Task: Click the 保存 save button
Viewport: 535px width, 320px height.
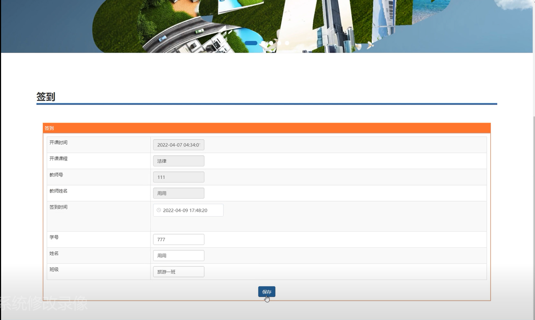Action: click(266, 292)
